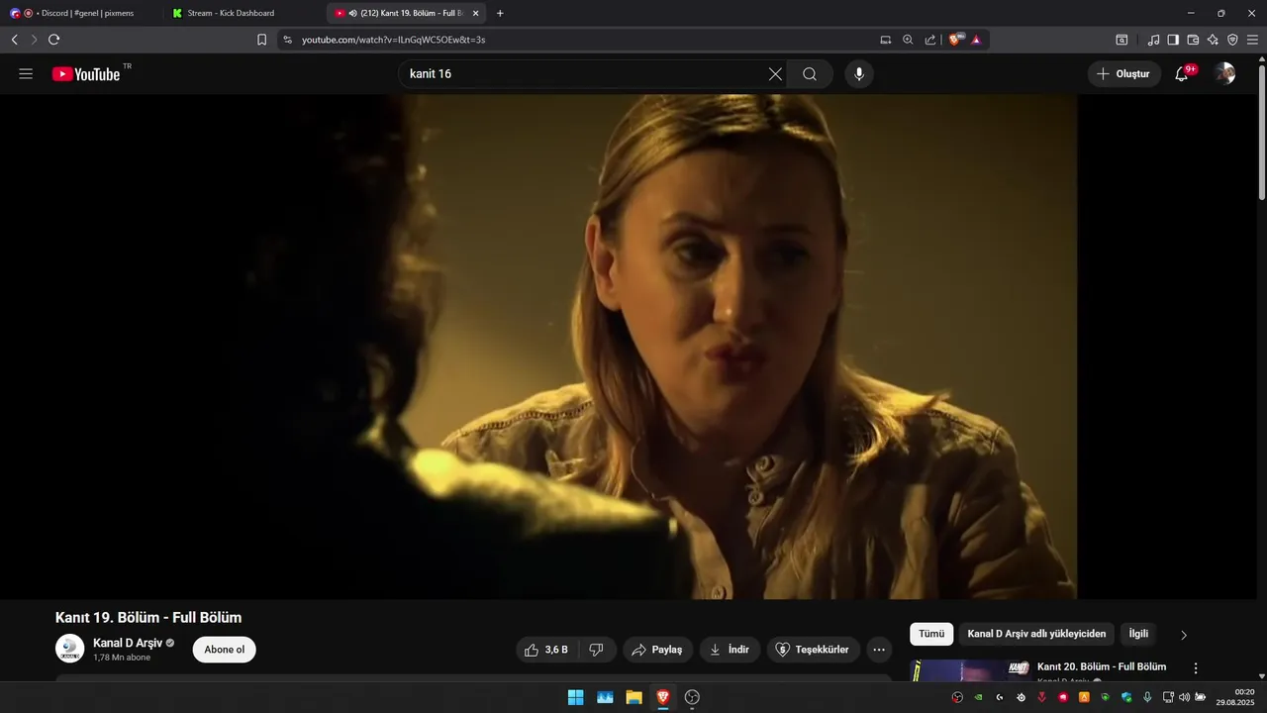Open the YouTube guide hamburger menu

point(26,74)
